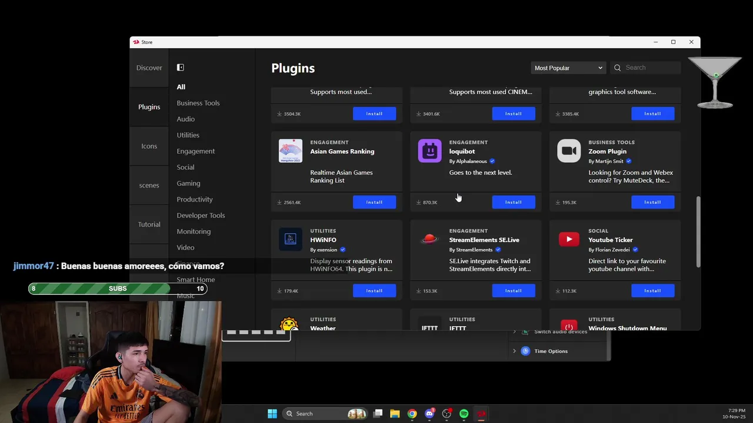Filter by Utilities category
This screenshot has width=753, height=423.
click(x=188, y=135)
